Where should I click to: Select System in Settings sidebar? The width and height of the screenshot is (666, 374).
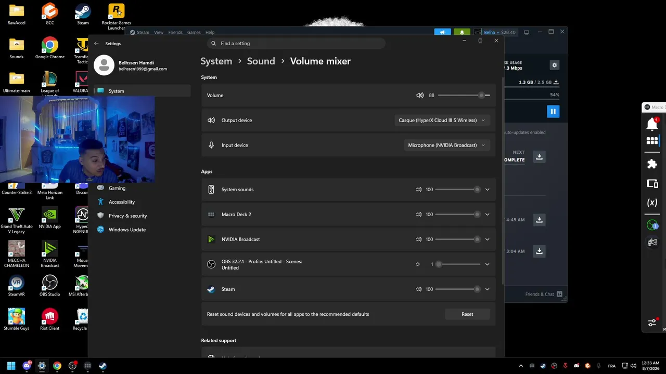pos(142,91)
